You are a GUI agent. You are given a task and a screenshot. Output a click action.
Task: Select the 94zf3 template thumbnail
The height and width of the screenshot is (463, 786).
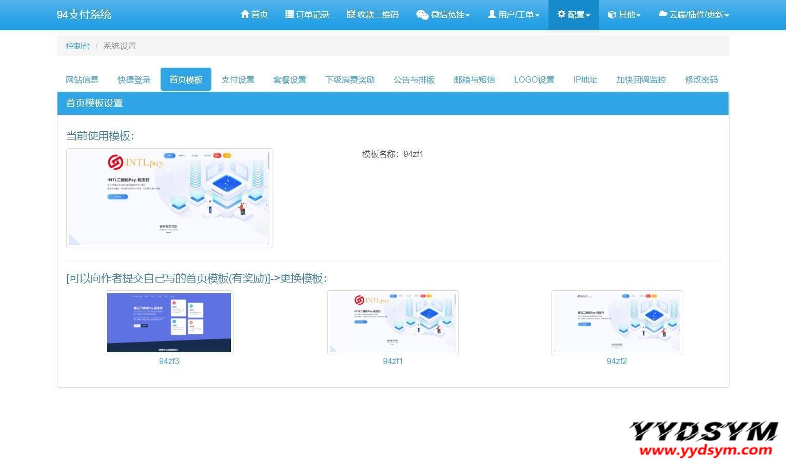tap(169, 323)
